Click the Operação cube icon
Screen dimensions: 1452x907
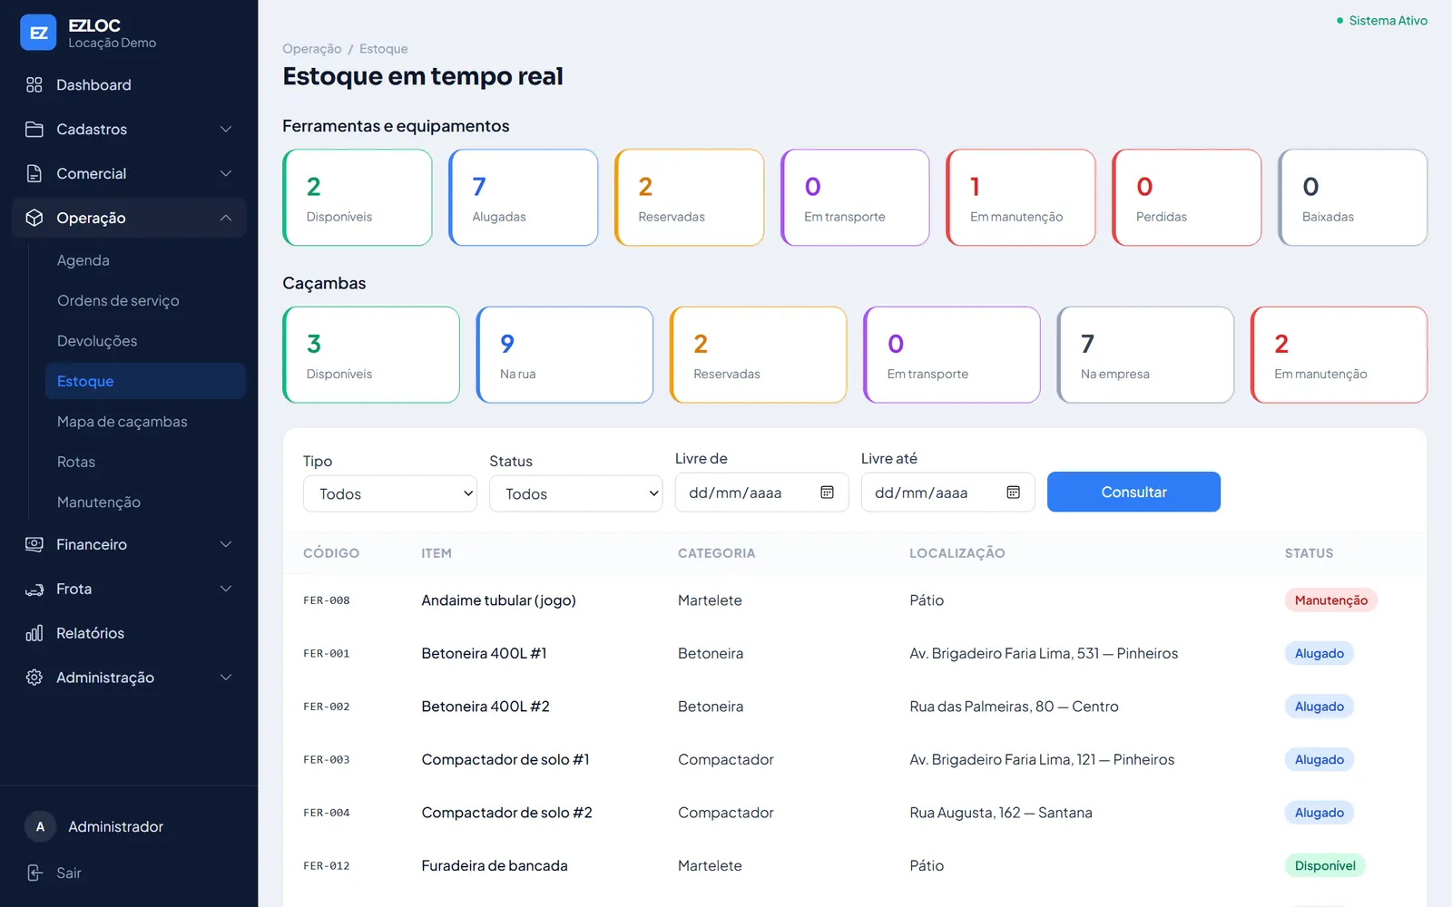[34, 218]
